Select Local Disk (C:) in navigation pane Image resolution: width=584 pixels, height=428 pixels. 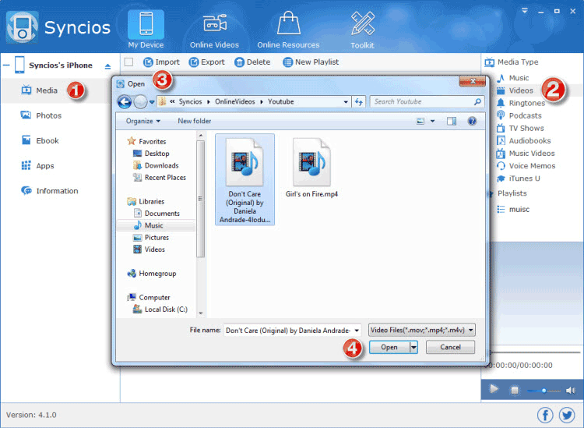160,309
